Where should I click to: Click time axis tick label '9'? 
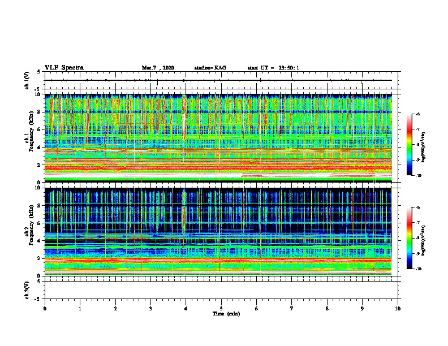(x=362, y=309)
